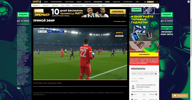Open the ПОДПИСКИ menu item
192x100 pixels.
116,2
